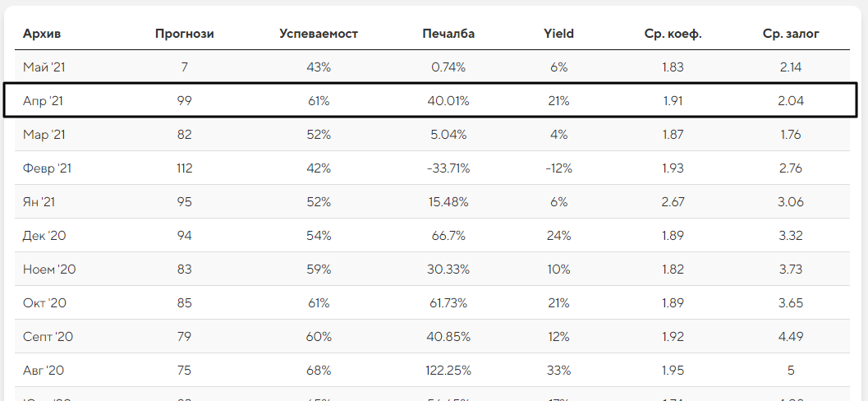Viewport: 868px width, 401px height.
Task: Select the Ян '21 month row
Action: click(x=39, y=202)
